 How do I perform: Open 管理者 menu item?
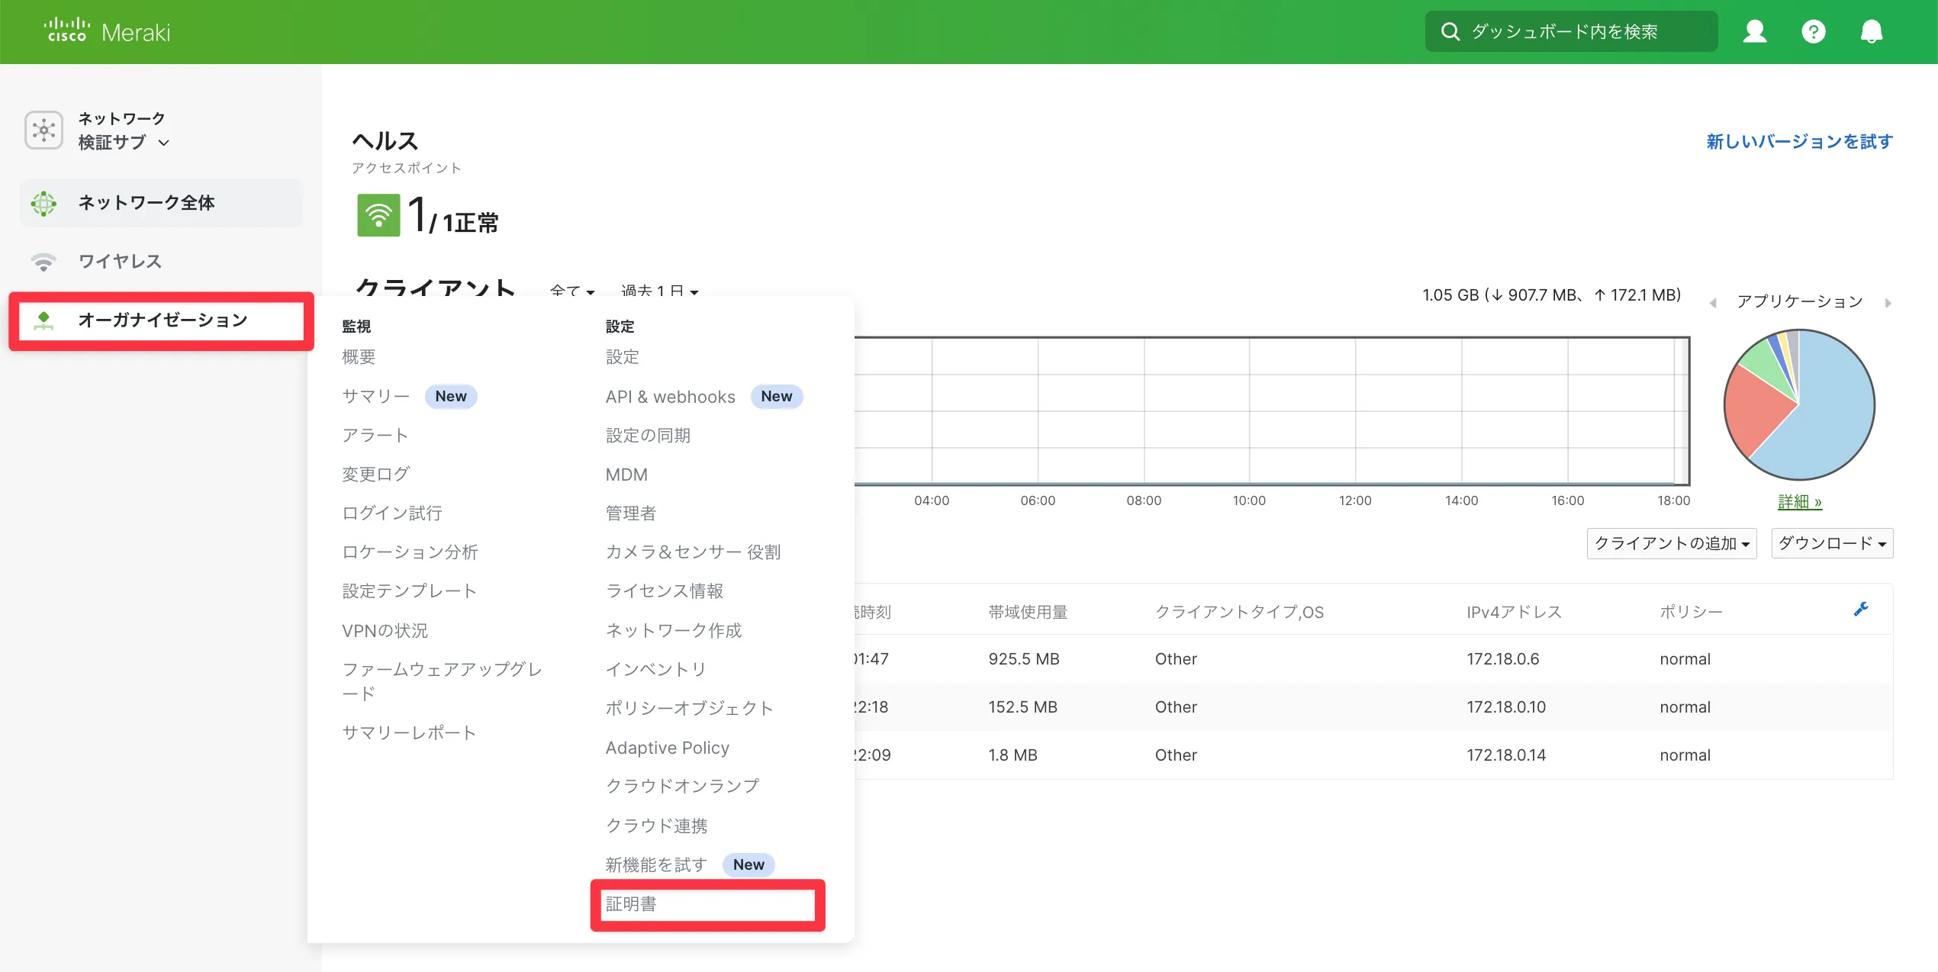click(631, 513)
